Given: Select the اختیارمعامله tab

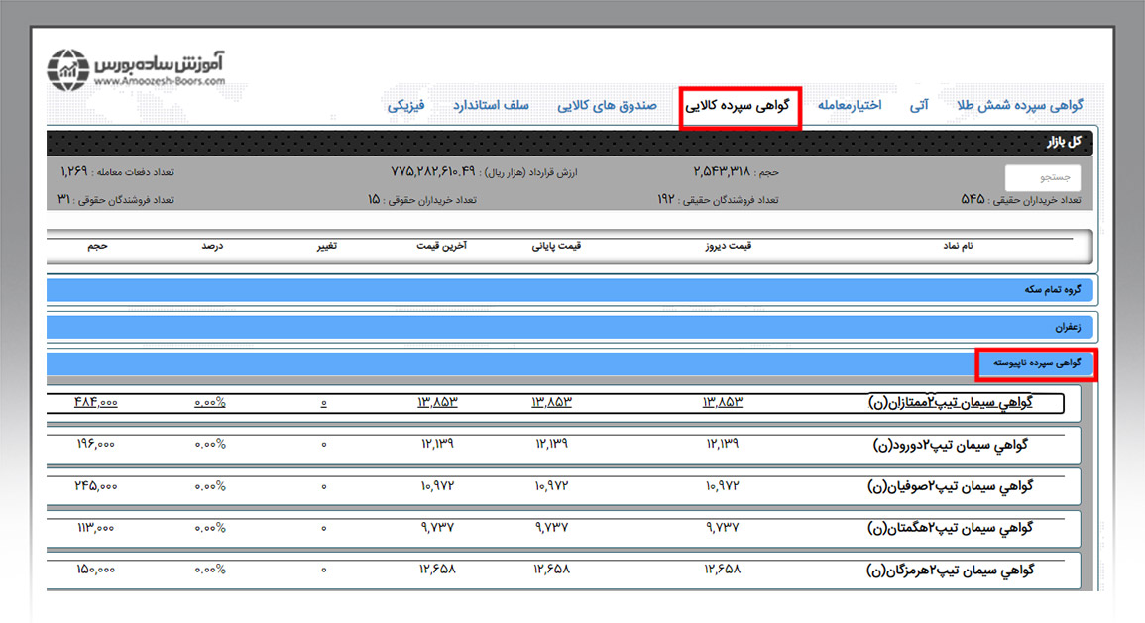Looking at the screenshot, I should pos(850,106).
